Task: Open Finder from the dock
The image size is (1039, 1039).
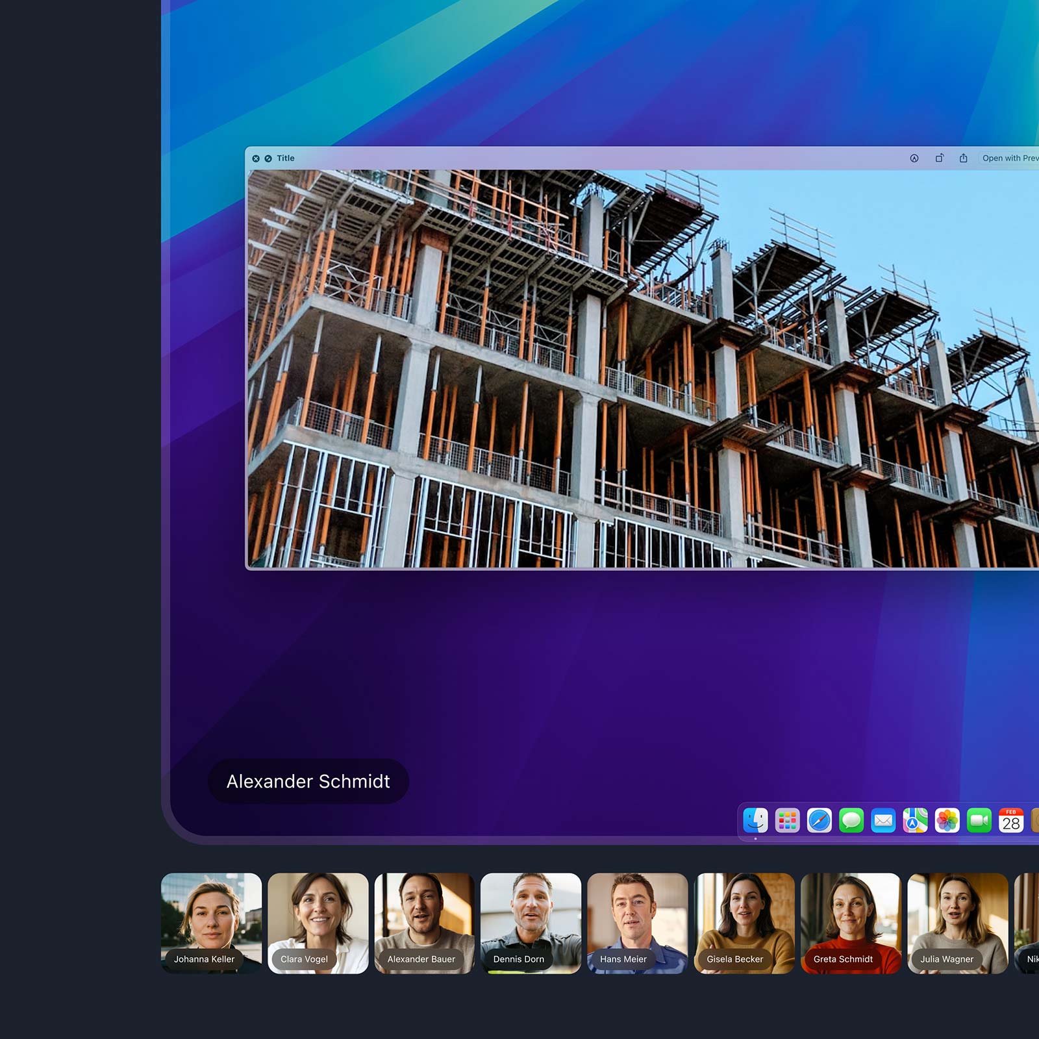Action: [x=755, y=821]
